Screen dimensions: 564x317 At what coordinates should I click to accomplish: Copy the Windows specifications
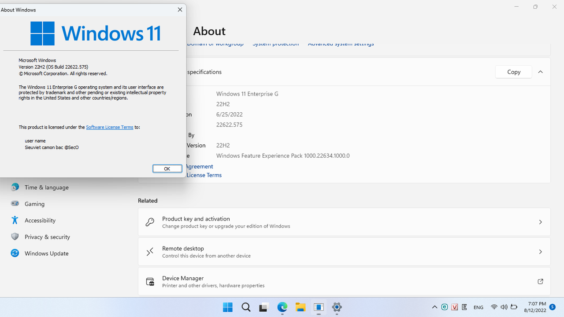click(x=513, y=72)
